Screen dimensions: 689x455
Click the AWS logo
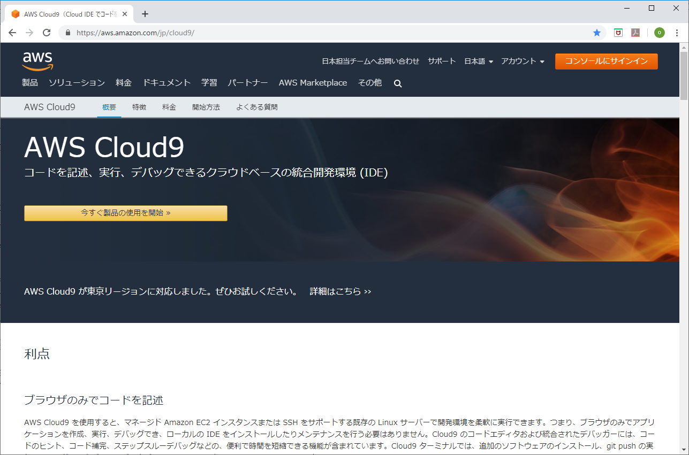click(37, 61)
